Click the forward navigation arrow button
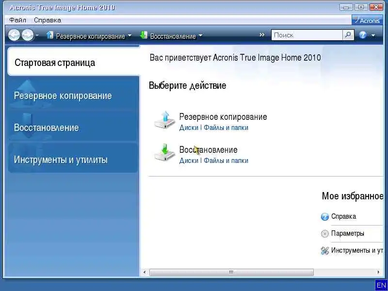This screenshot has width=388, height=291. [28, 35]
